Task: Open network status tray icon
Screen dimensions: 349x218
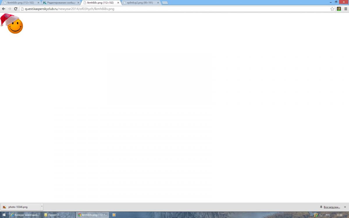Action: pyautogui.click(x=320, y=215)
